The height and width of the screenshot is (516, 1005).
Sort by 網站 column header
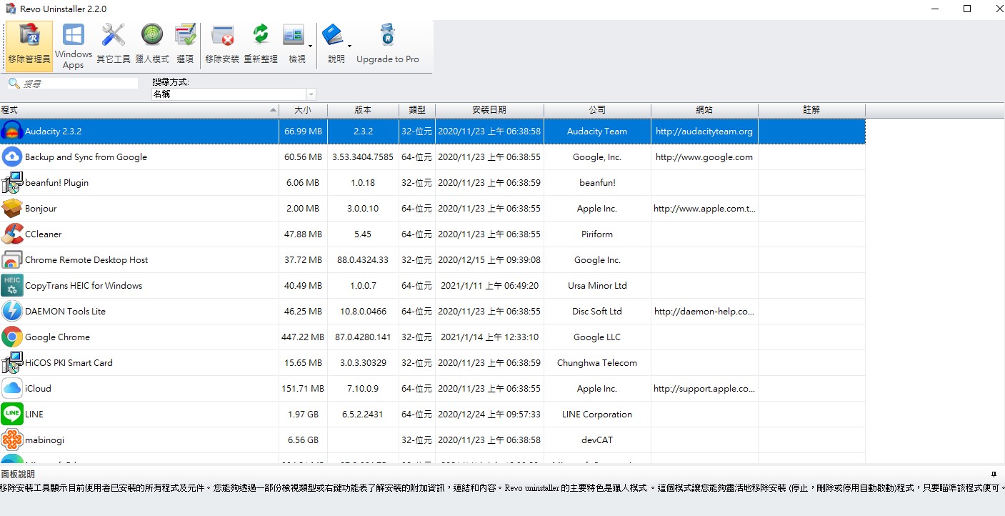[704, 110]
